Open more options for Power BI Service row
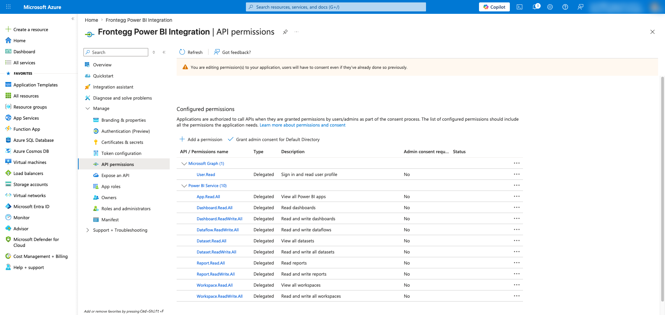The image size is (665, 315). (x=517, y=185)
